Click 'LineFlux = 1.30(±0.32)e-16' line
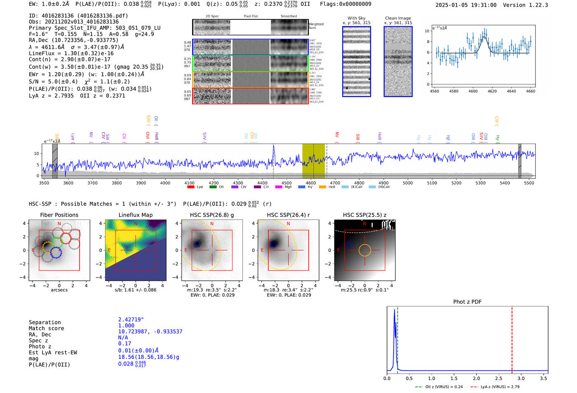 tap(71, 53)
